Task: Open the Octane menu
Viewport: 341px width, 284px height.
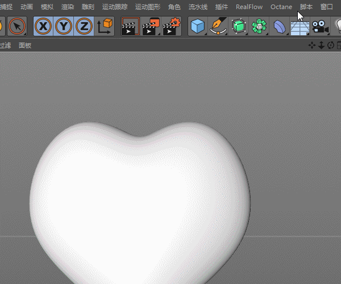Action: pyautogui.click(x=281, y=7)
